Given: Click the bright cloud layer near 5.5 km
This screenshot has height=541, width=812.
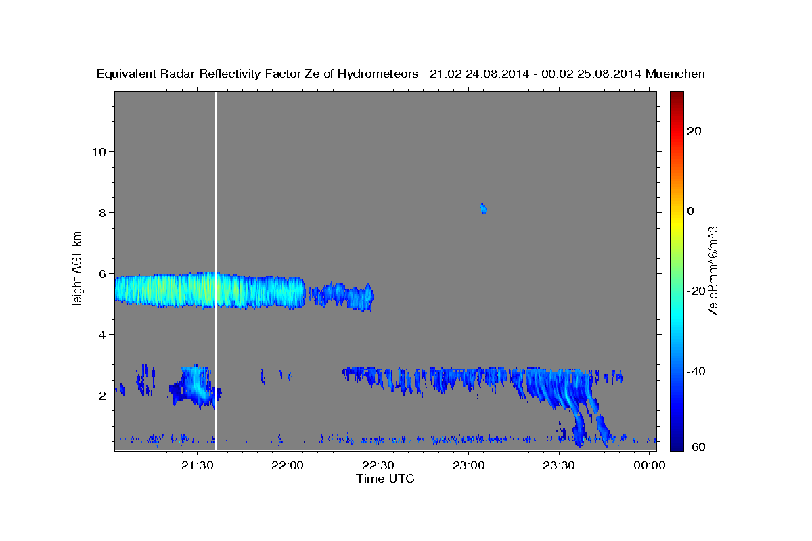Looking at the screenshot, I should click(x=210, y=291).
